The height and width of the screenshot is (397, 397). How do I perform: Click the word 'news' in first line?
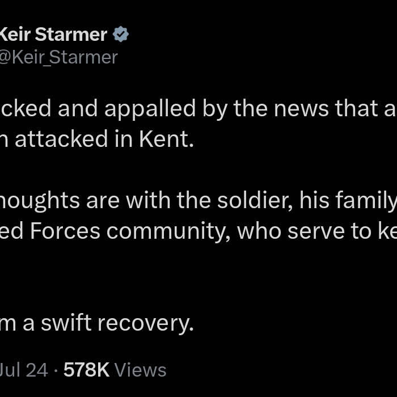[x=303, y=108]
